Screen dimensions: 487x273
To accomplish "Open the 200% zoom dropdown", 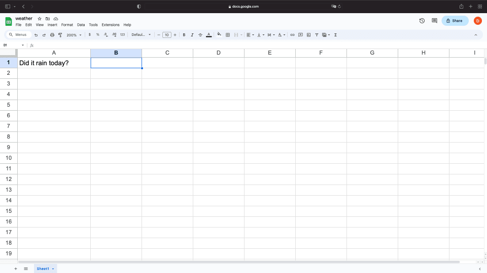I will pos(74,35).
